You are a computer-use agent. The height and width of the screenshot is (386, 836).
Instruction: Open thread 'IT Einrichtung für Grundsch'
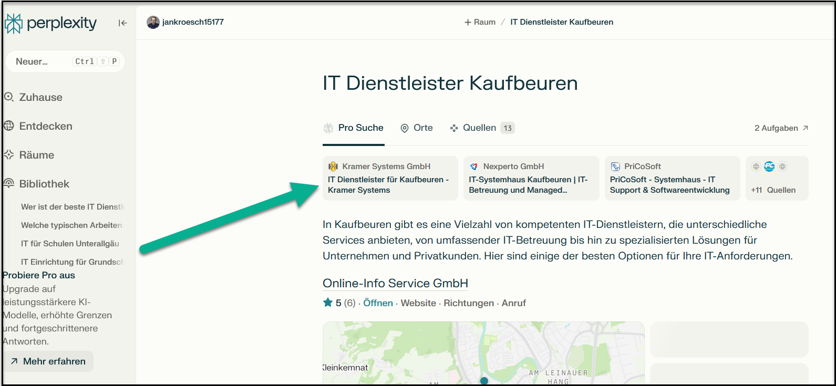[71, 262]
